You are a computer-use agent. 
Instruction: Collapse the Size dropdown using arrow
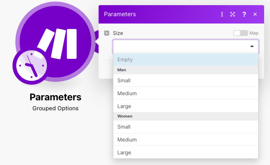tap(252, 46)
